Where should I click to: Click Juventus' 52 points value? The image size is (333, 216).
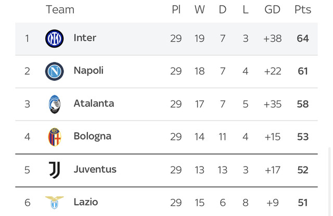click(303, 170)
